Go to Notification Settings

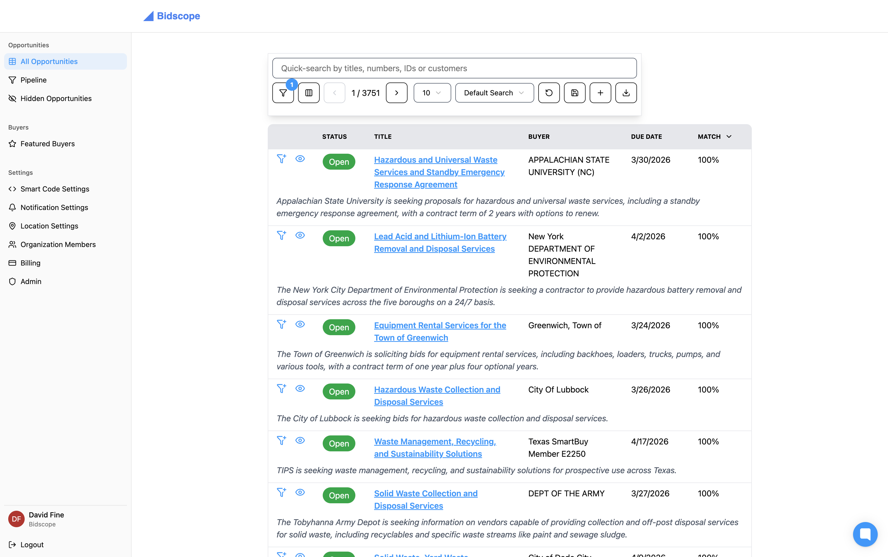click(x=54, y=207)
